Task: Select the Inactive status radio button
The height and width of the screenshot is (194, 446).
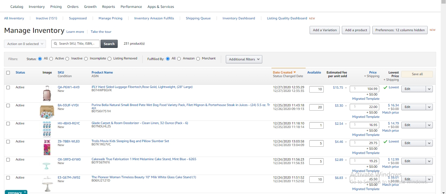Action: [x=67, y=59]
